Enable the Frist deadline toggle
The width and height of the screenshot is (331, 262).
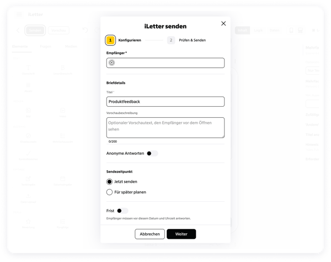pos(122,211)
